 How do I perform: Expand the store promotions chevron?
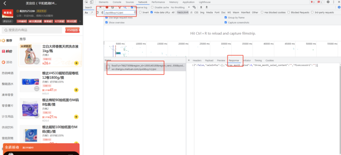[80, 21]
